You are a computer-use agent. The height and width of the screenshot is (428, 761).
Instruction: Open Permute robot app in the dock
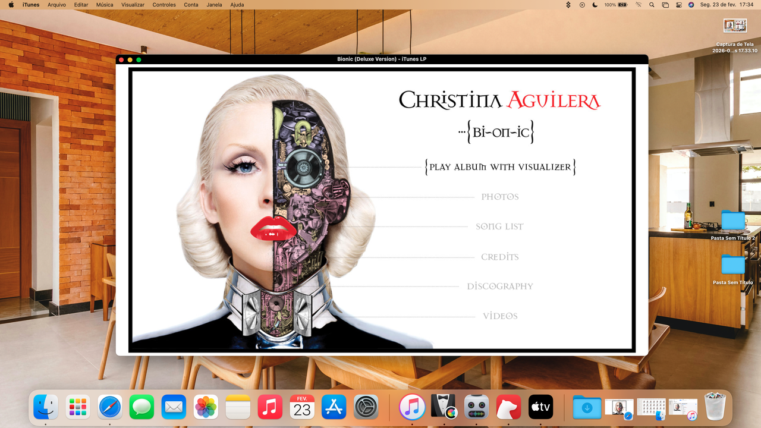pos(476,407)
